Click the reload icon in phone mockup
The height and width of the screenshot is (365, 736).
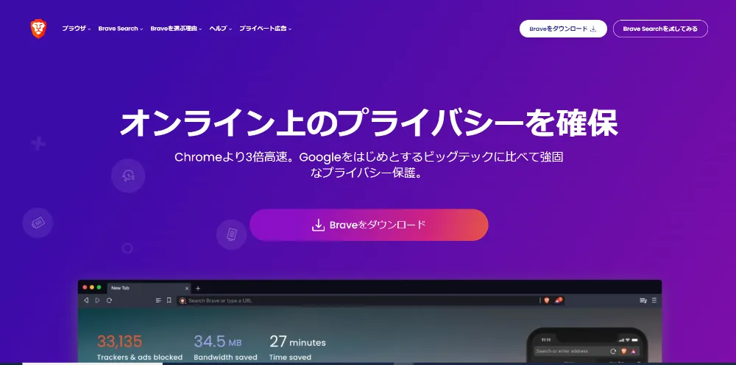(613, 351)
